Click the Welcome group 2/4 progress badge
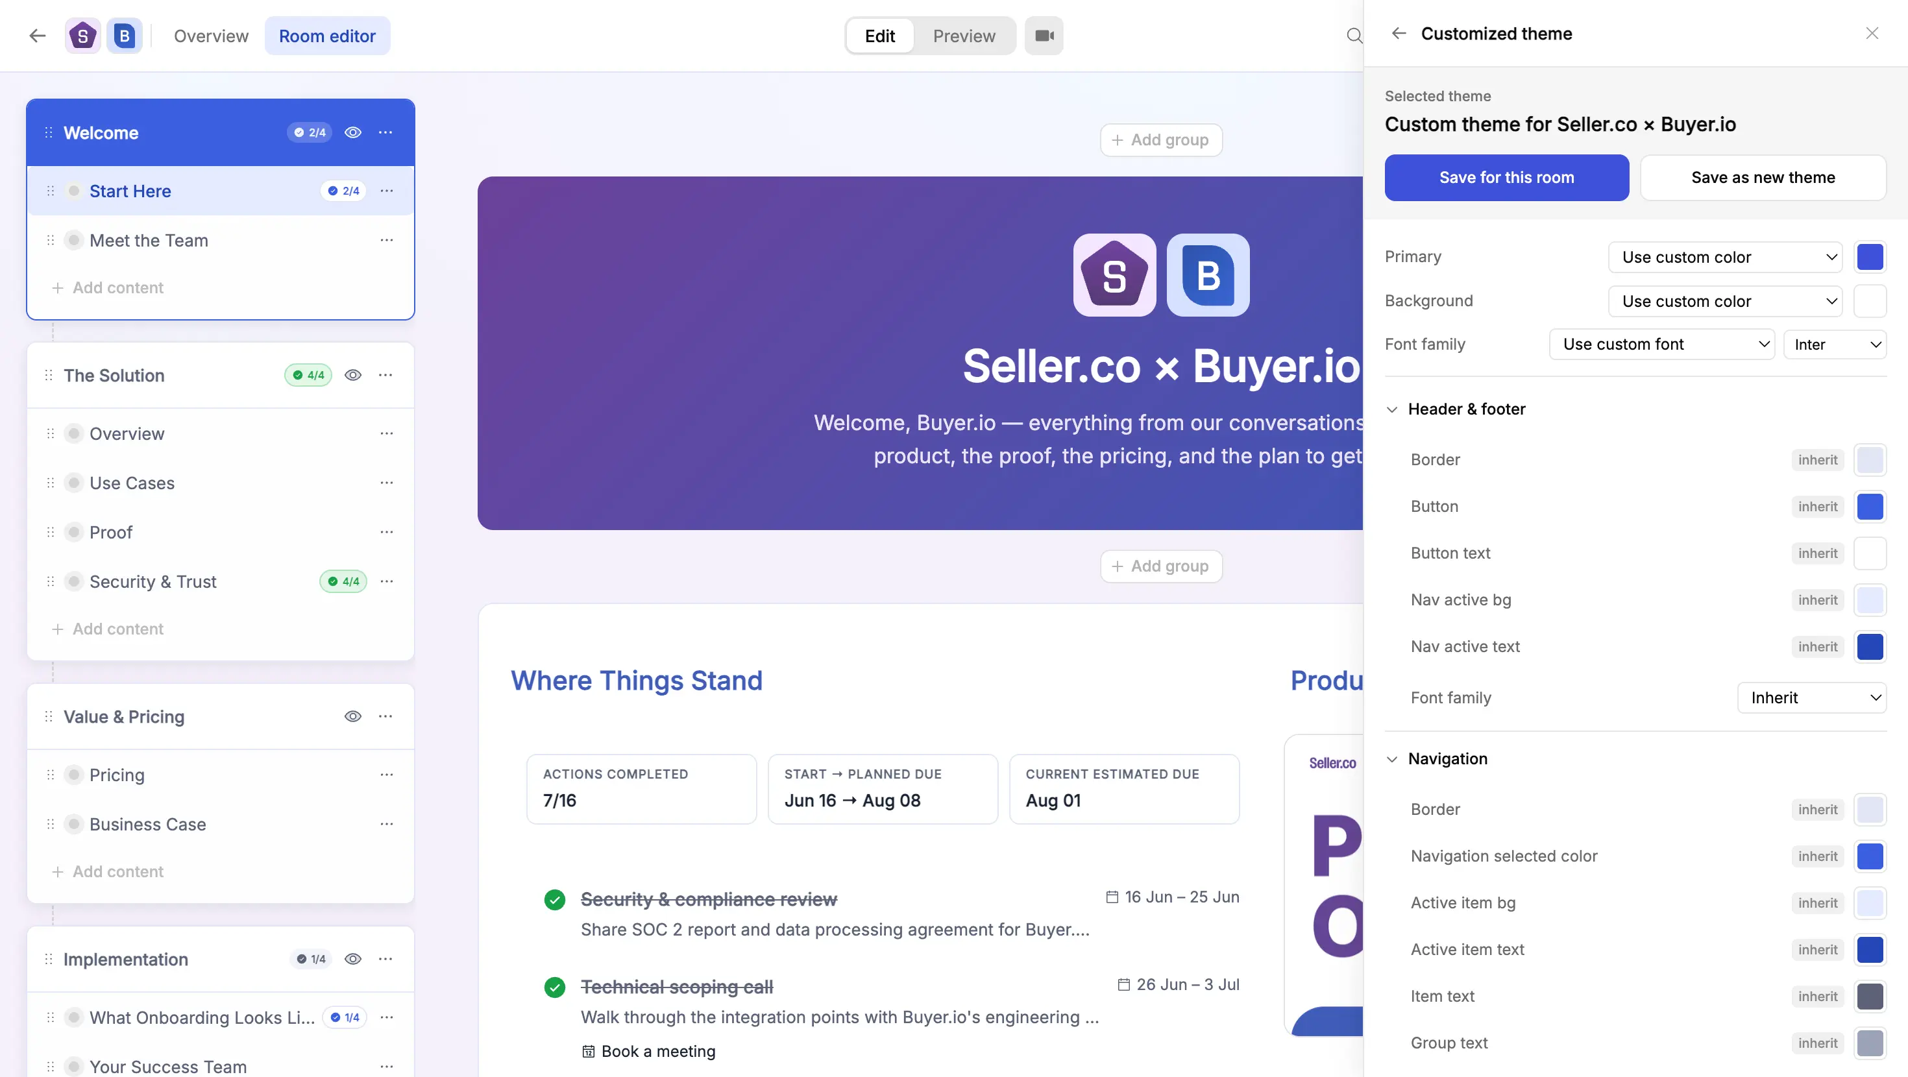1908x1077 pixels. [x=310, y=132]
